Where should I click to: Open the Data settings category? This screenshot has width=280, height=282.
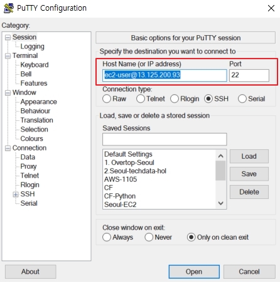tap(28, 157)
